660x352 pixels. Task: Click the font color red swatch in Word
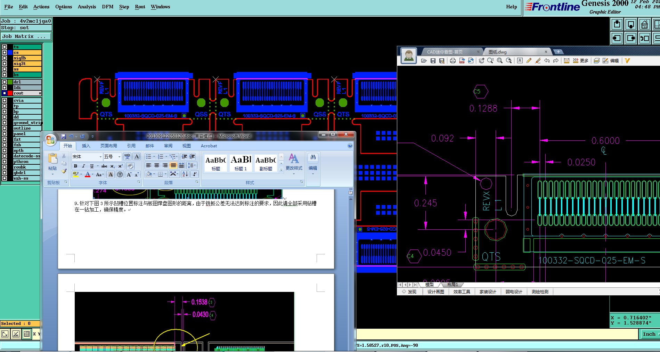[x=88, y=174]
